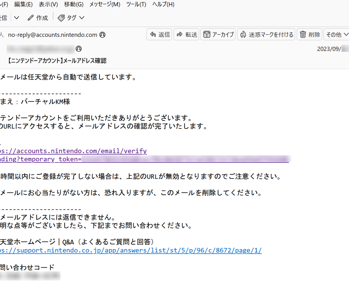Open the Tools (ツール) menu
This screenshot has height=282, width=349.
(x=136, y=4)
